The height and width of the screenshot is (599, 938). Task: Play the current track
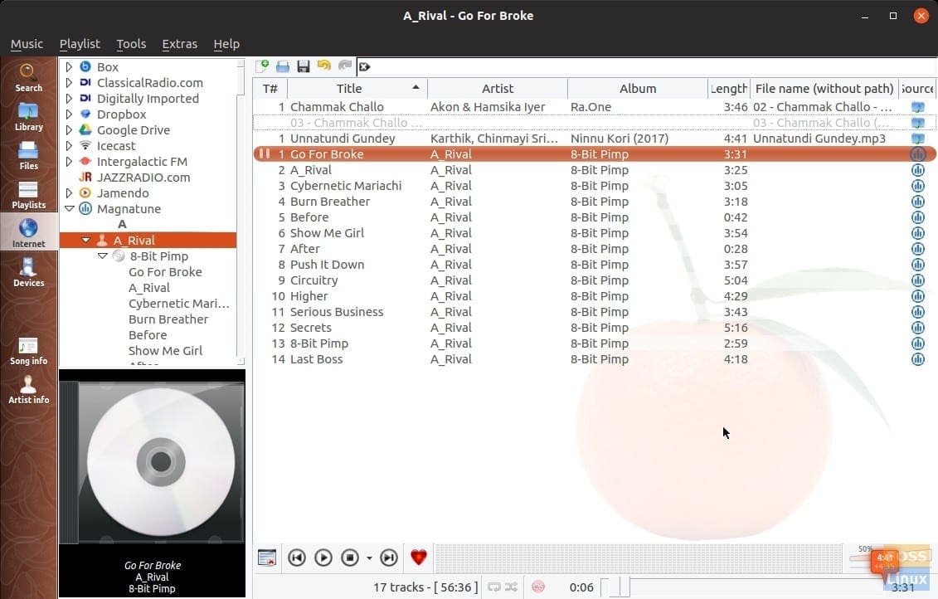(x=323, y=557)
